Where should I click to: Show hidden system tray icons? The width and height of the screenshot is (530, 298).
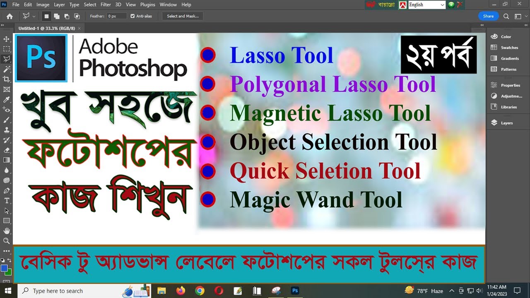tap(452, 291)
